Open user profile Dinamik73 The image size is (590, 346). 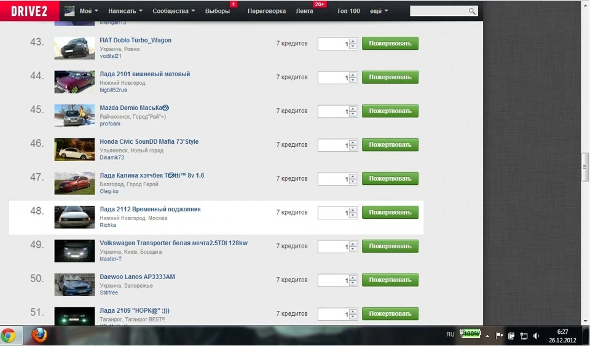(x=112, y=158)
